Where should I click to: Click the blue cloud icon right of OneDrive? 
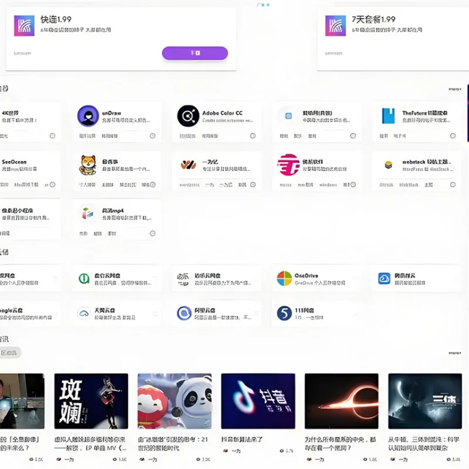point(384,278)
